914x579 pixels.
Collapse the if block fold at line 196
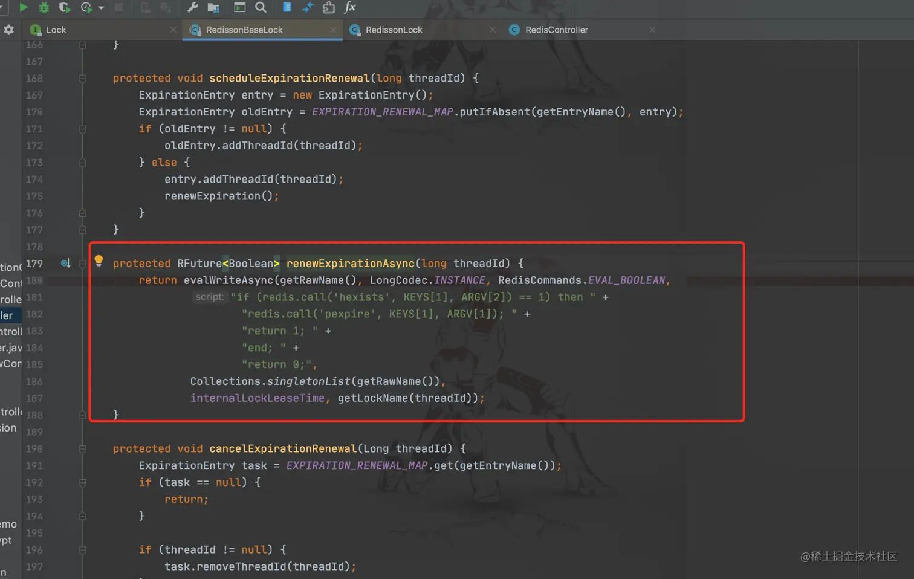pos(83,550)
